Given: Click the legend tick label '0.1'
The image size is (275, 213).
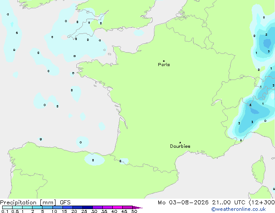Looking at the screenshot, I should (5, 211).
